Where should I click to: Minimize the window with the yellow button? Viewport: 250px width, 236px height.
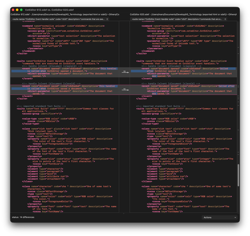coord(17,10)
